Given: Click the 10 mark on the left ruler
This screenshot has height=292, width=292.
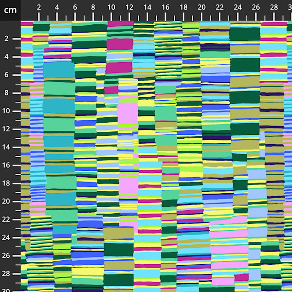Looking at the screenshot, I should coord(7,111).
